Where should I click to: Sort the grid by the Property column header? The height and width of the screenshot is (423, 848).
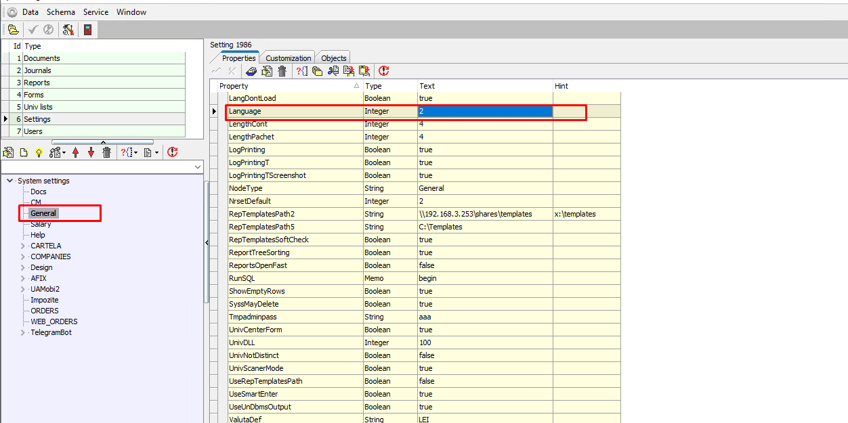coord(290,86)
